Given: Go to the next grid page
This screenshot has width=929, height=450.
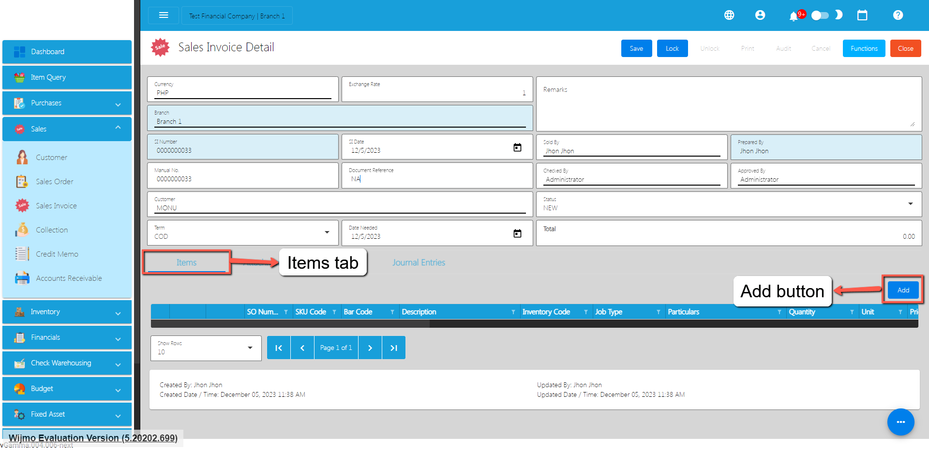Looking at the screenshot, I should pos(370,348).
